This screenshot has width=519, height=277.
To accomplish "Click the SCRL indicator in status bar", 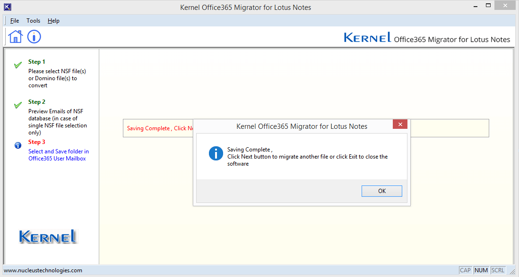I will [498, 270].
